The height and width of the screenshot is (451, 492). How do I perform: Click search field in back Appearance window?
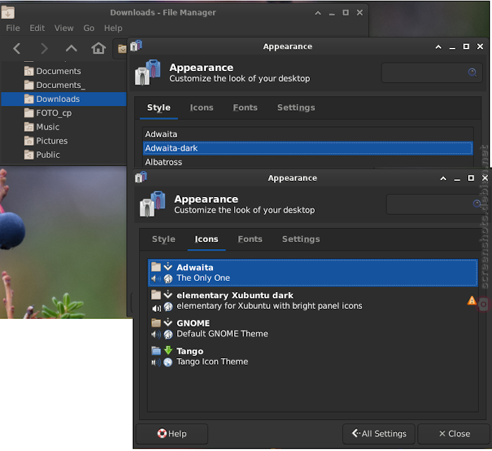pyautogui.click(x=432, y=73)
